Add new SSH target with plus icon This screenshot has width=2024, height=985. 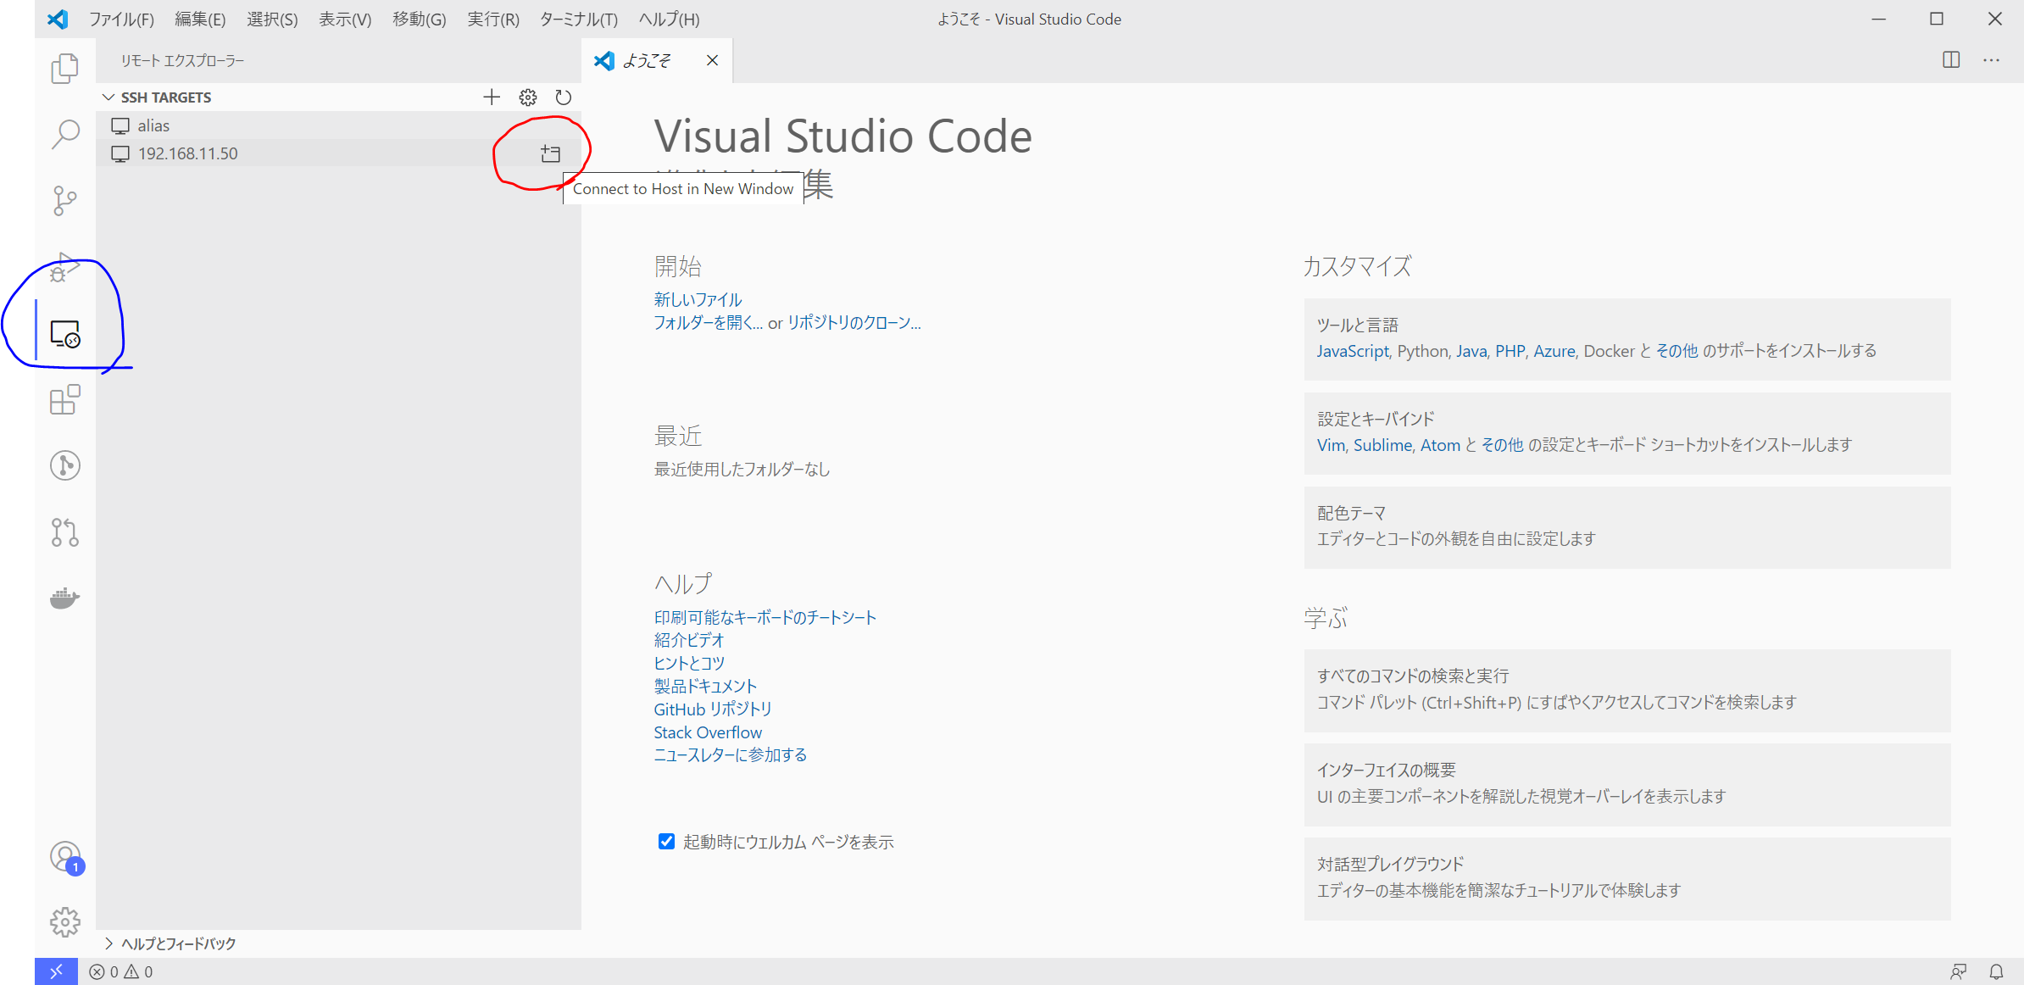click(x=492, y=97)
